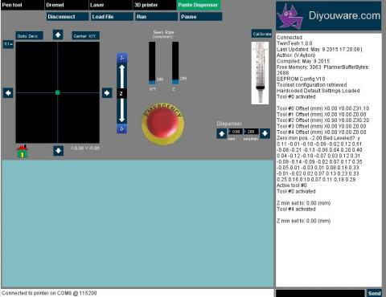Screen dimensions: 386x297
Task: Adjust the X/Y feed rate slider bar
Action: (152, 63)
